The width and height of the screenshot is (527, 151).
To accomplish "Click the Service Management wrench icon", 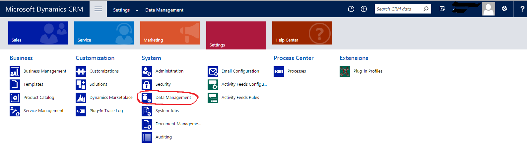I will pos(15,111).
